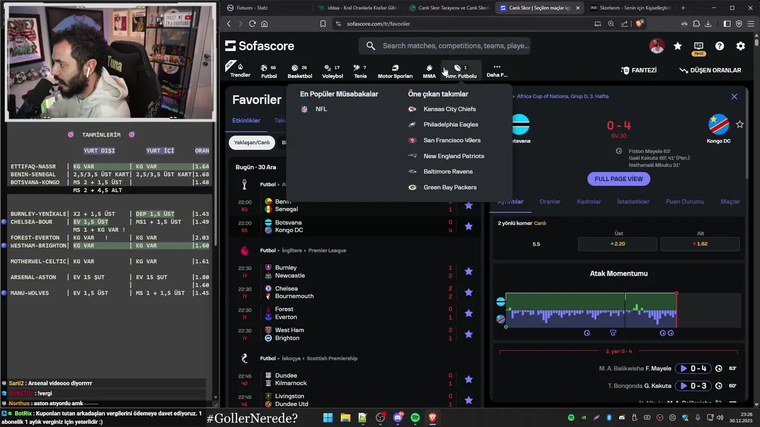Toggle favorite star for Kongo DC team

click(740, 124)
